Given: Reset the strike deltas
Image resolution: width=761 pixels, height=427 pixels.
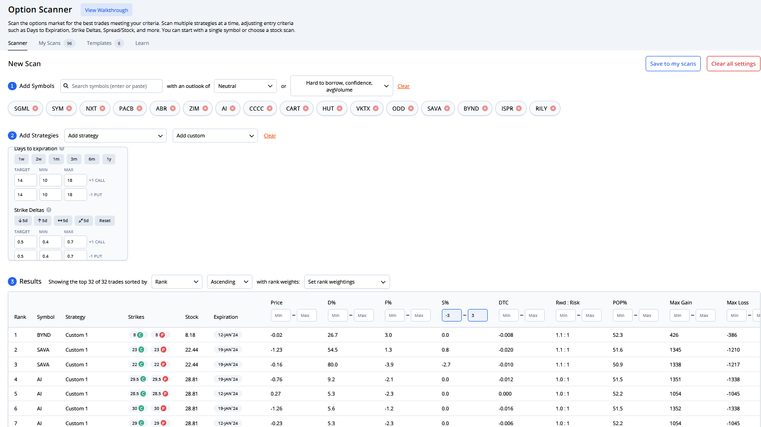Looking at the screenshot, I should (x=105, y=221).
